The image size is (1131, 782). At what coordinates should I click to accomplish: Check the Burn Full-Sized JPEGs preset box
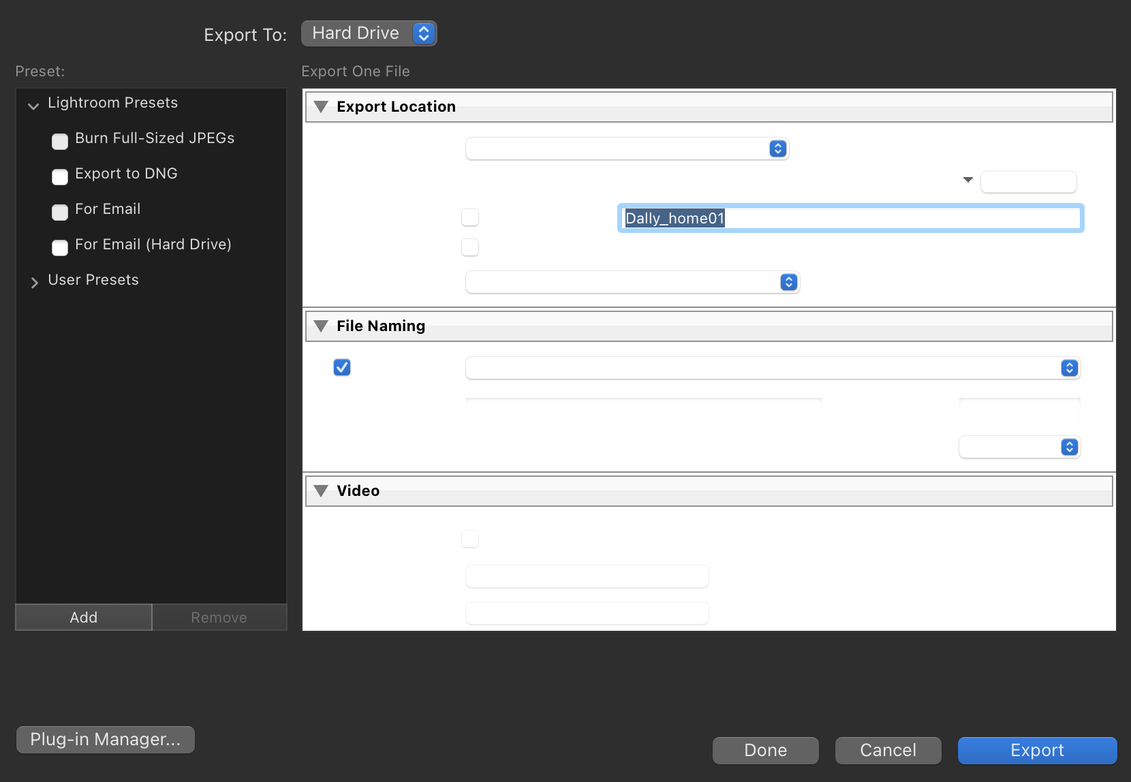pos(60,141)
